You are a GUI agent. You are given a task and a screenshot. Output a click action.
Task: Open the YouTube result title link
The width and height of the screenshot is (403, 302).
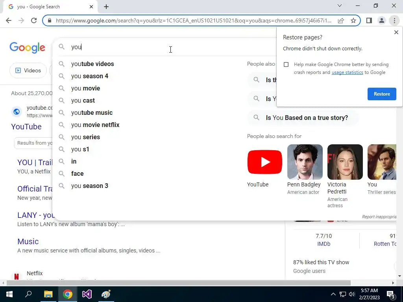(26, 127)
